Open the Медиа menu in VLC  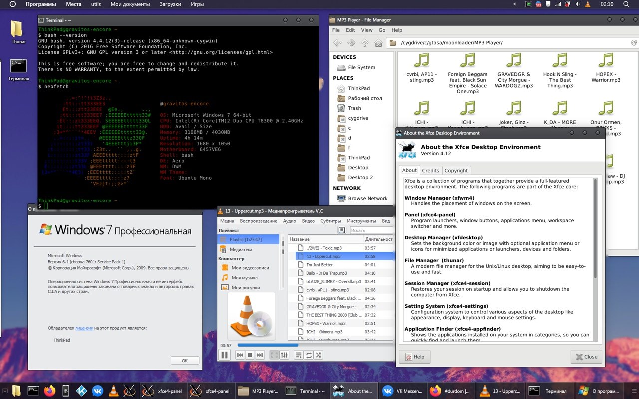coord(227,221)
